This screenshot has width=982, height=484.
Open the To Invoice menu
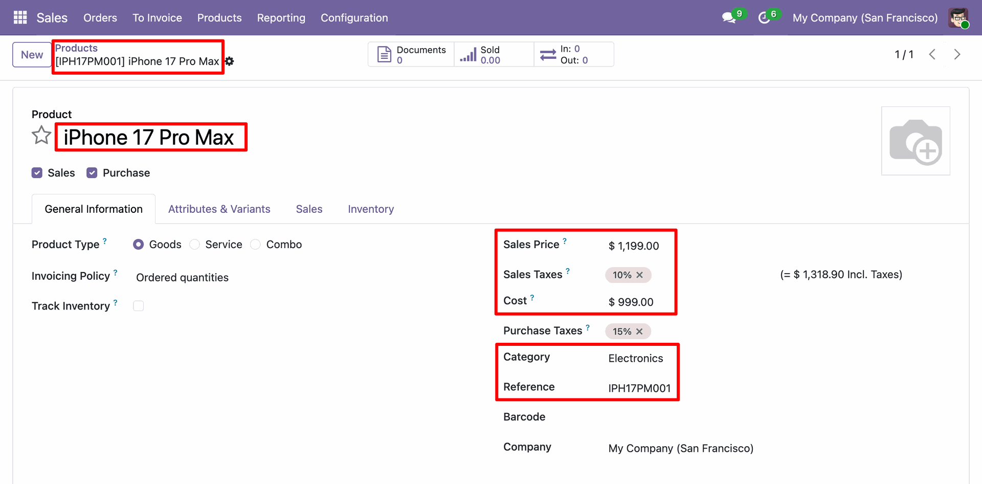157,18
